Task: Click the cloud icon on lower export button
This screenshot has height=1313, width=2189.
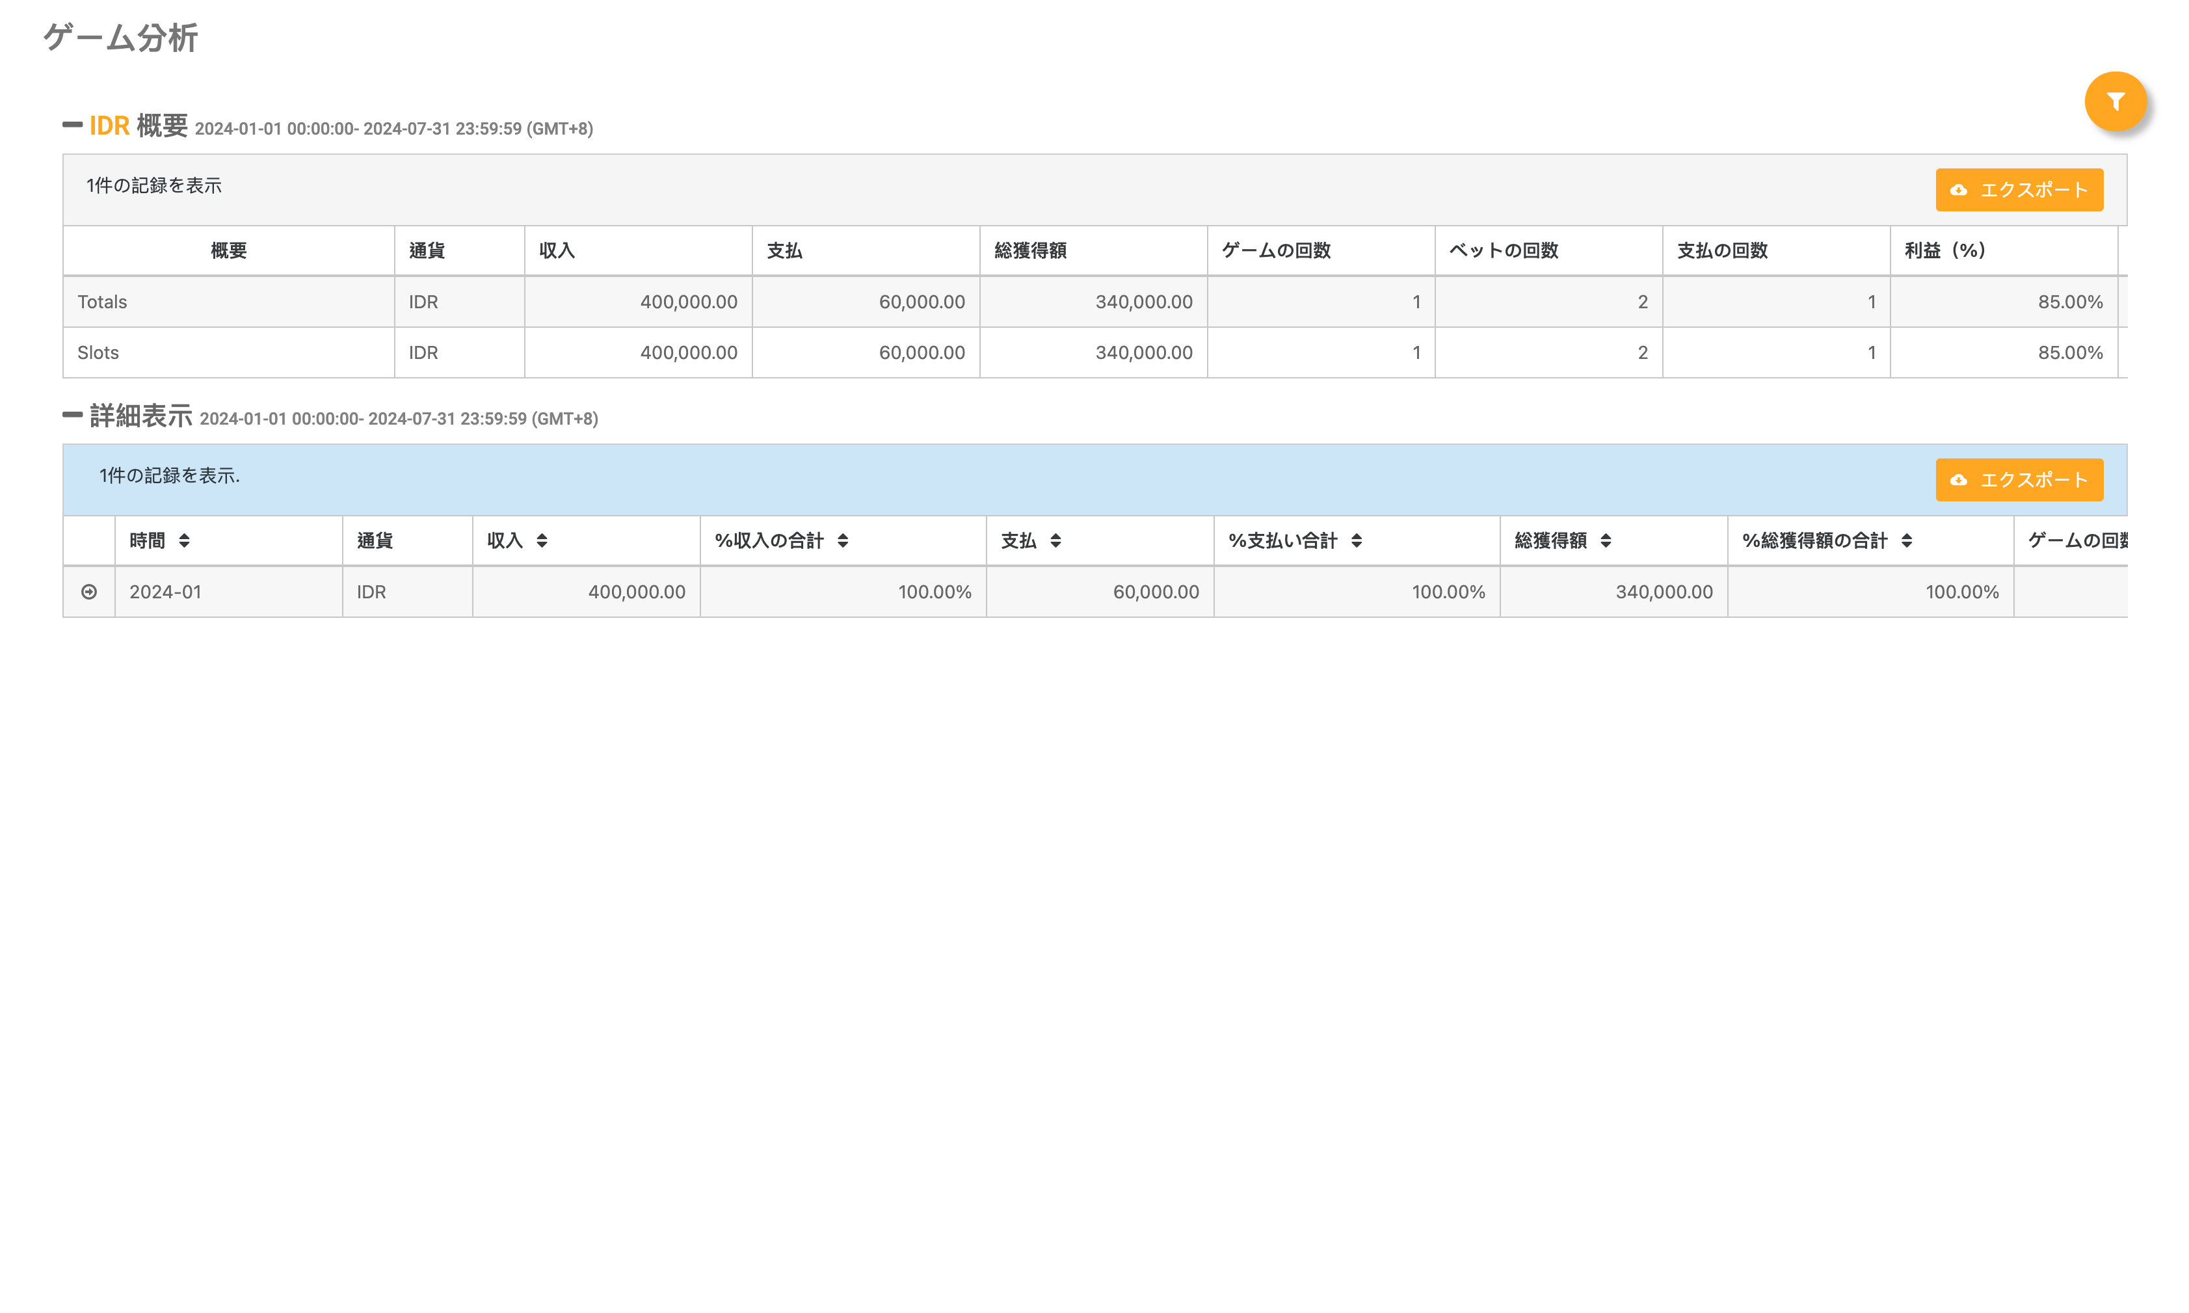Action: click(1959, 479)
